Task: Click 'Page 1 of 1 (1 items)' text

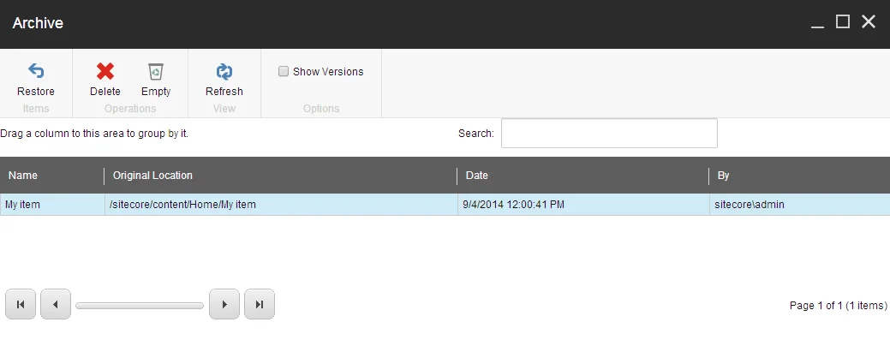Action: click(839, 306)
